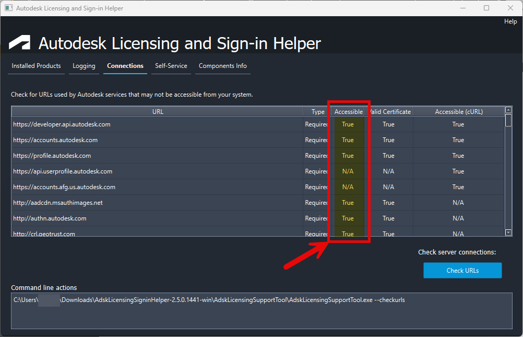The image size is (523, 337).
Task: Click cURL N/A cell for aadcdn.msauthimages.net row
Action: tap(458, 203)
